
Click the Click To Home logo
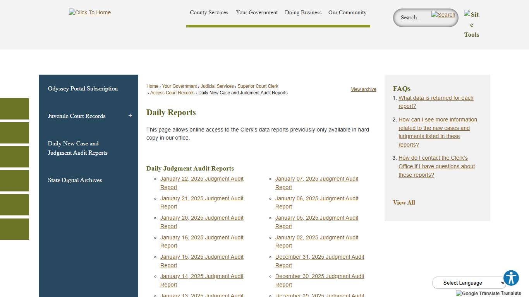(89, 12)
